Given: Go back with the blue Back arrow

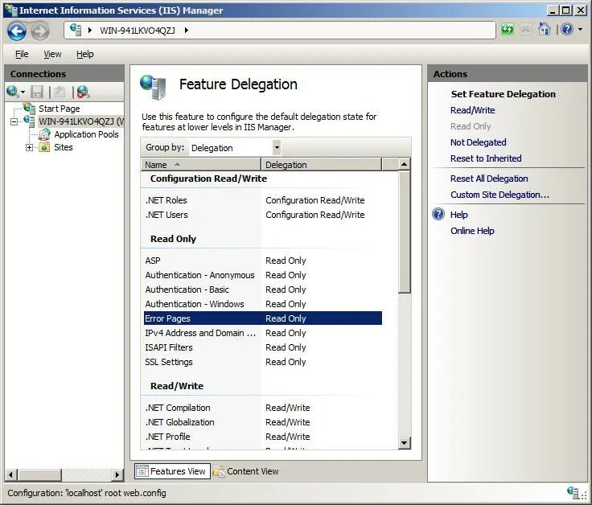Looking at the screenshot, I should pyautogui.click(x=17, y=31).
